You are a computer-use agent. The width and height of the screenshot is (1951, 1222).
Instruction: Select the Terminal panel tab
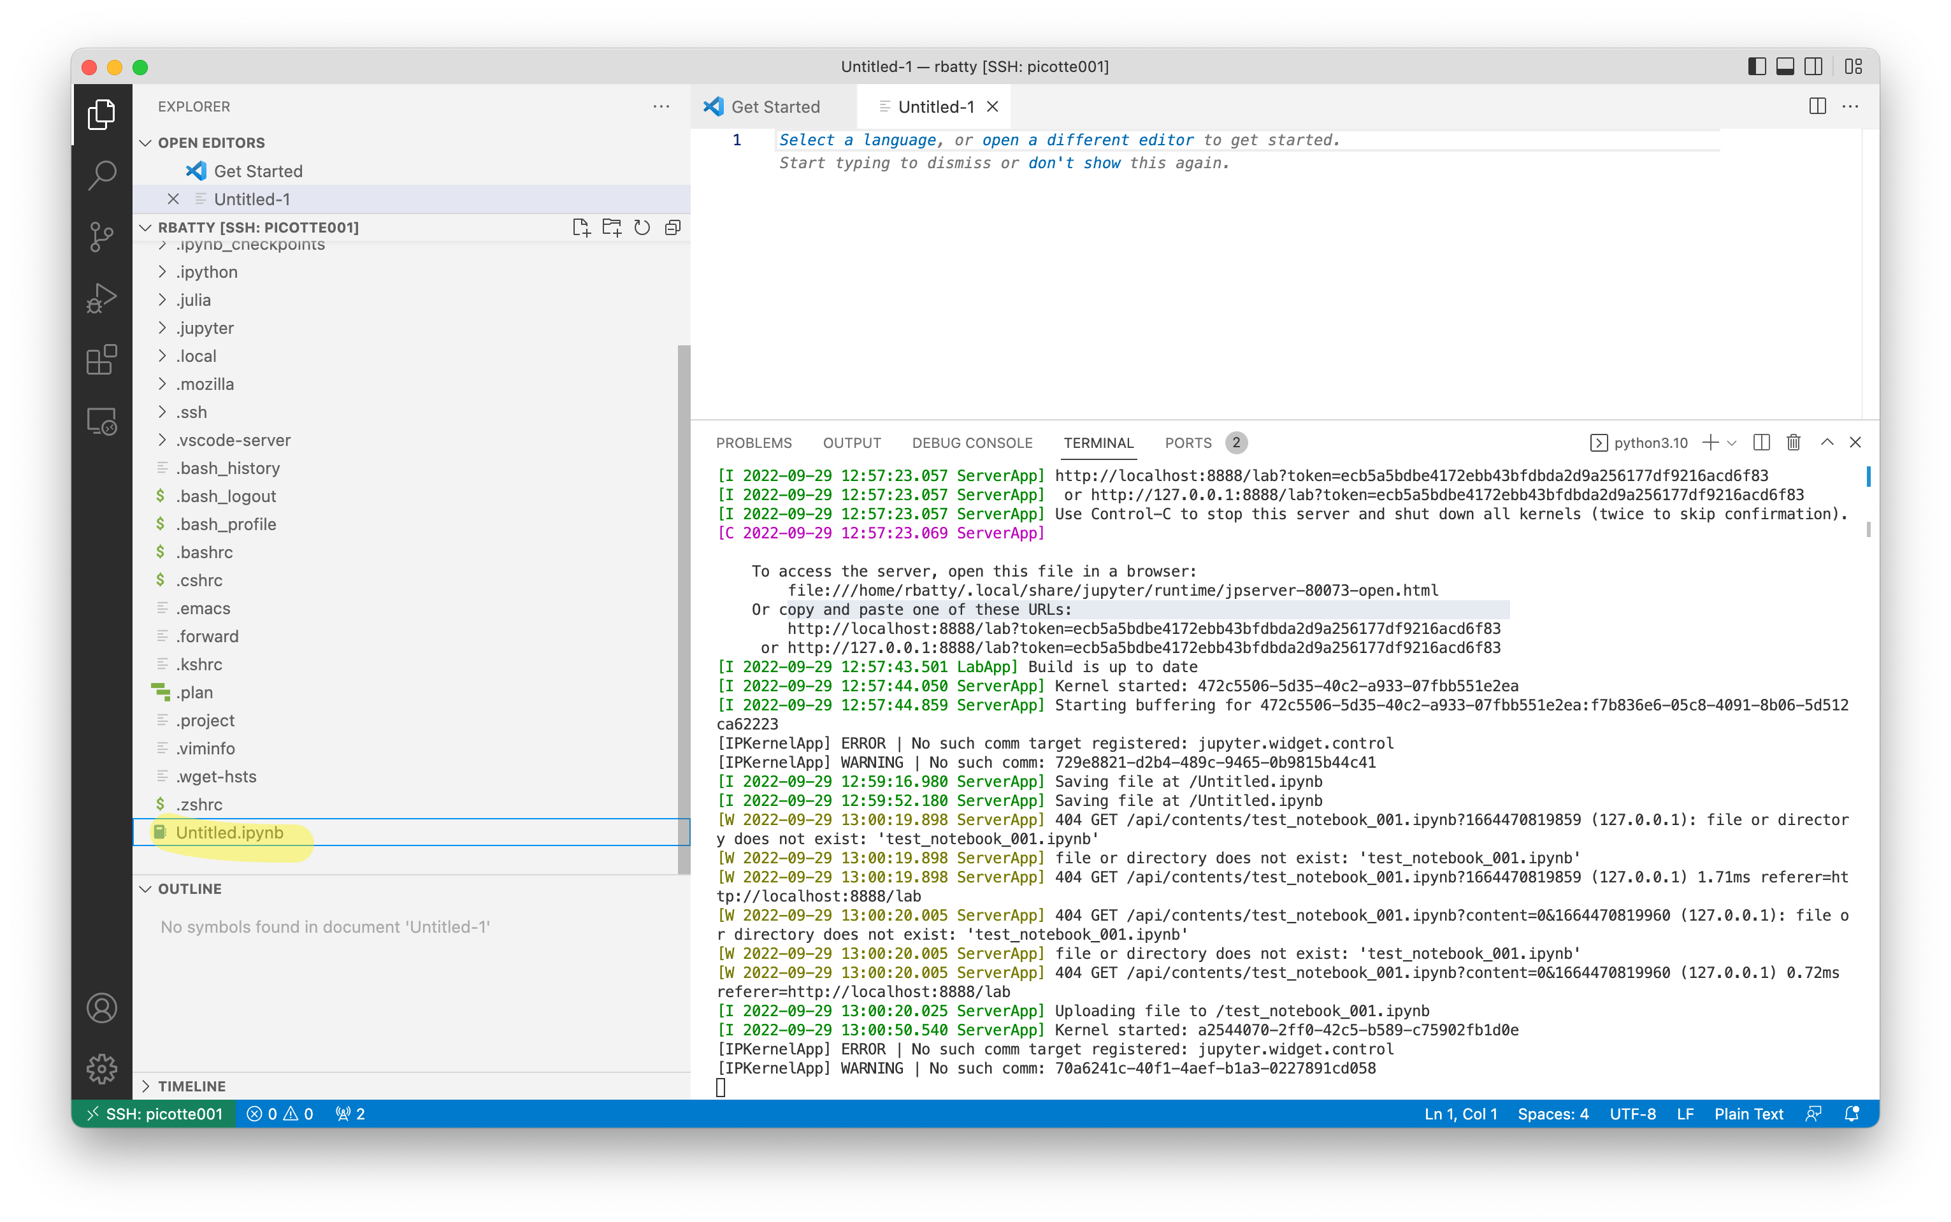click(x=1098, y=443)
